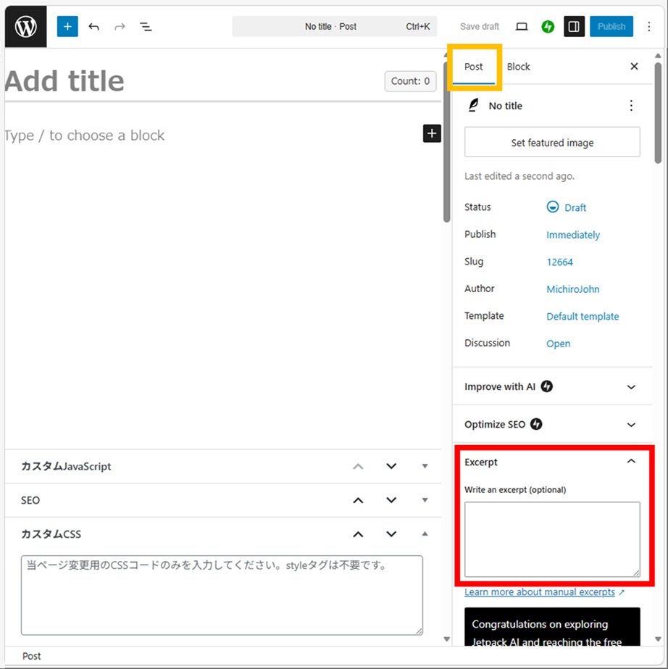Toggle the カスタムCSS panel triangle

click(425, 534)
